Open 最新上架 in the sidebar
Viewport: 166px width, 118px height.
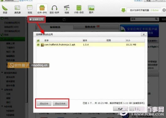(10, 44)
